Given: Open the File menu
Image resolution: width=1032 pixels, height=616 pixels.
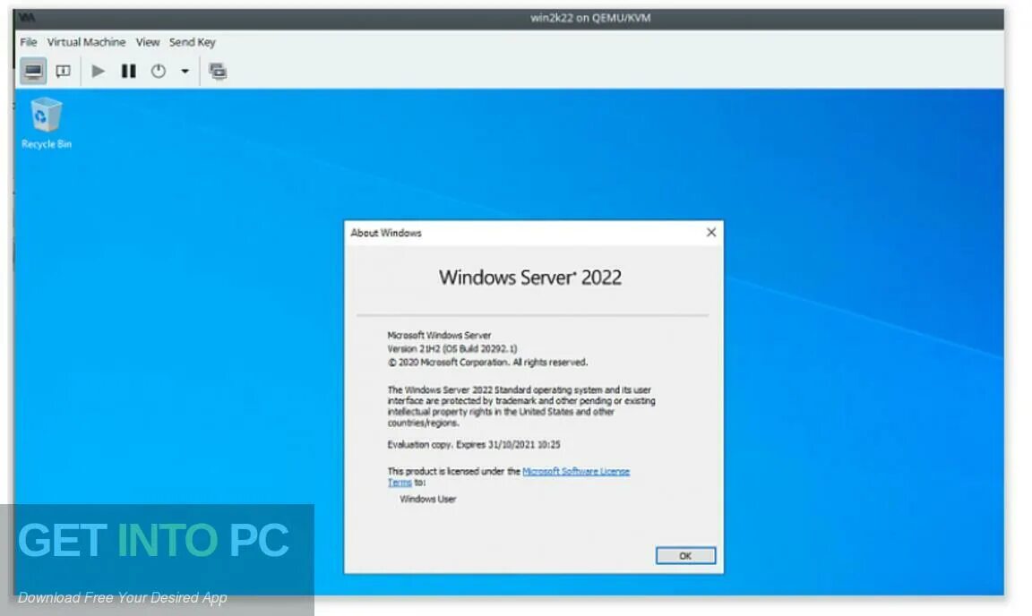Looking at the screenshot, I should 29,42.
